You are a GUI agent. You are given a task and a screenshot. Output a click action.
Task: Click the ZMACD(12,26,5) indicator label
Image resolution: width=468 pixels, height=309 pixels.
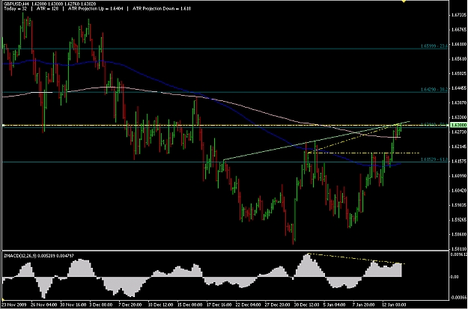(x=19, y=256)
